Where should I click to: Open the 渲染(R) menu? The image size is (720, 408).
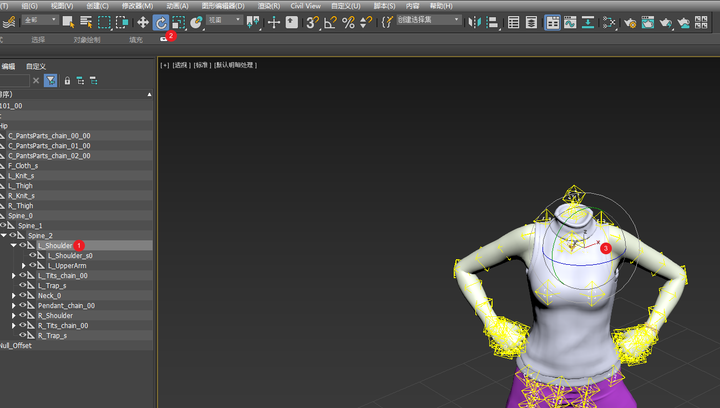pyautogui.click(x=269, y=6)
